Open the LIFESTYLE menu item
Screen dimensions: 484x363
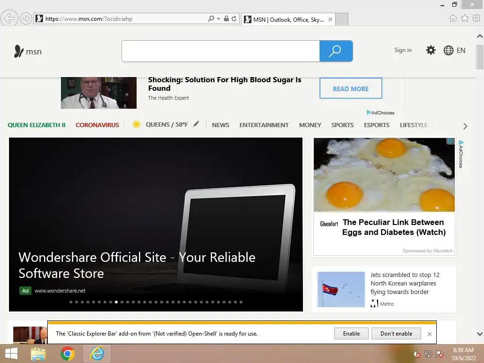[x=414, y=125]
